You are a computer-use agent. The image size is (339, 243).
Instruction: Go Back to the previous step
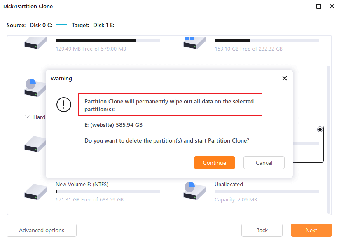click(x=262, y=231)
